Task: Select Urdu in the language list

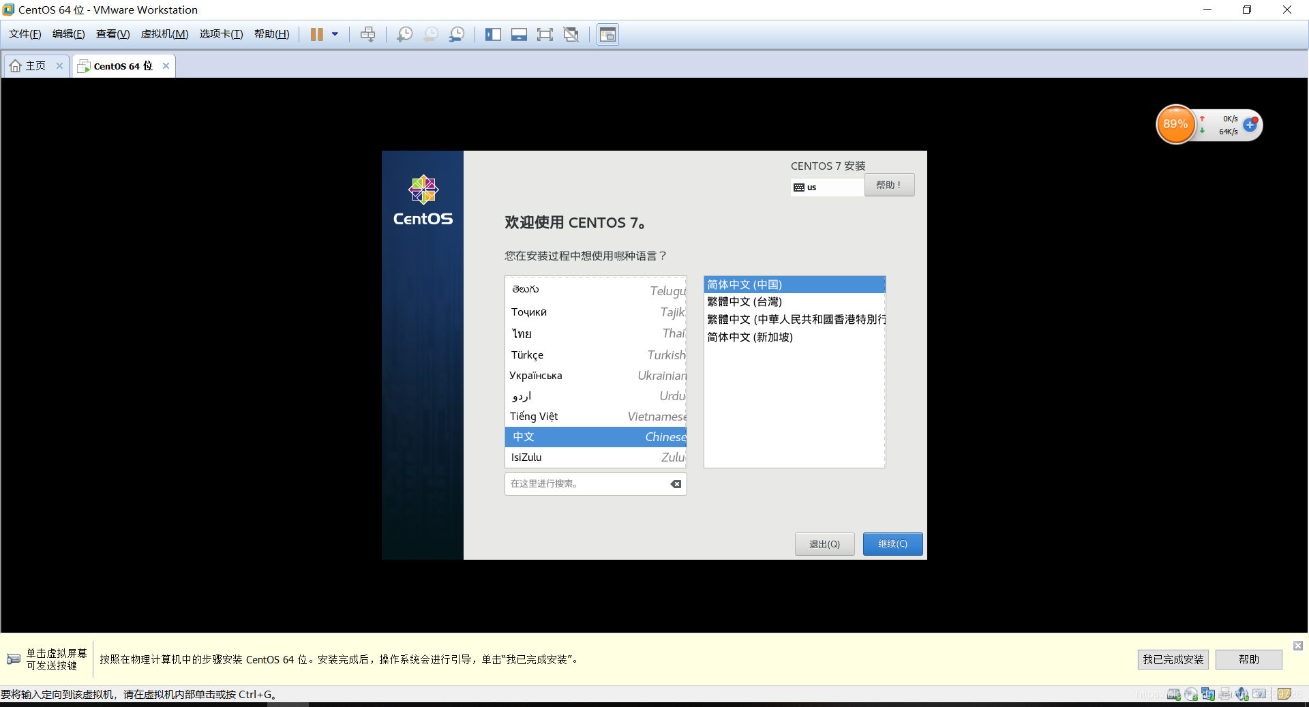Action: (596, 395)
